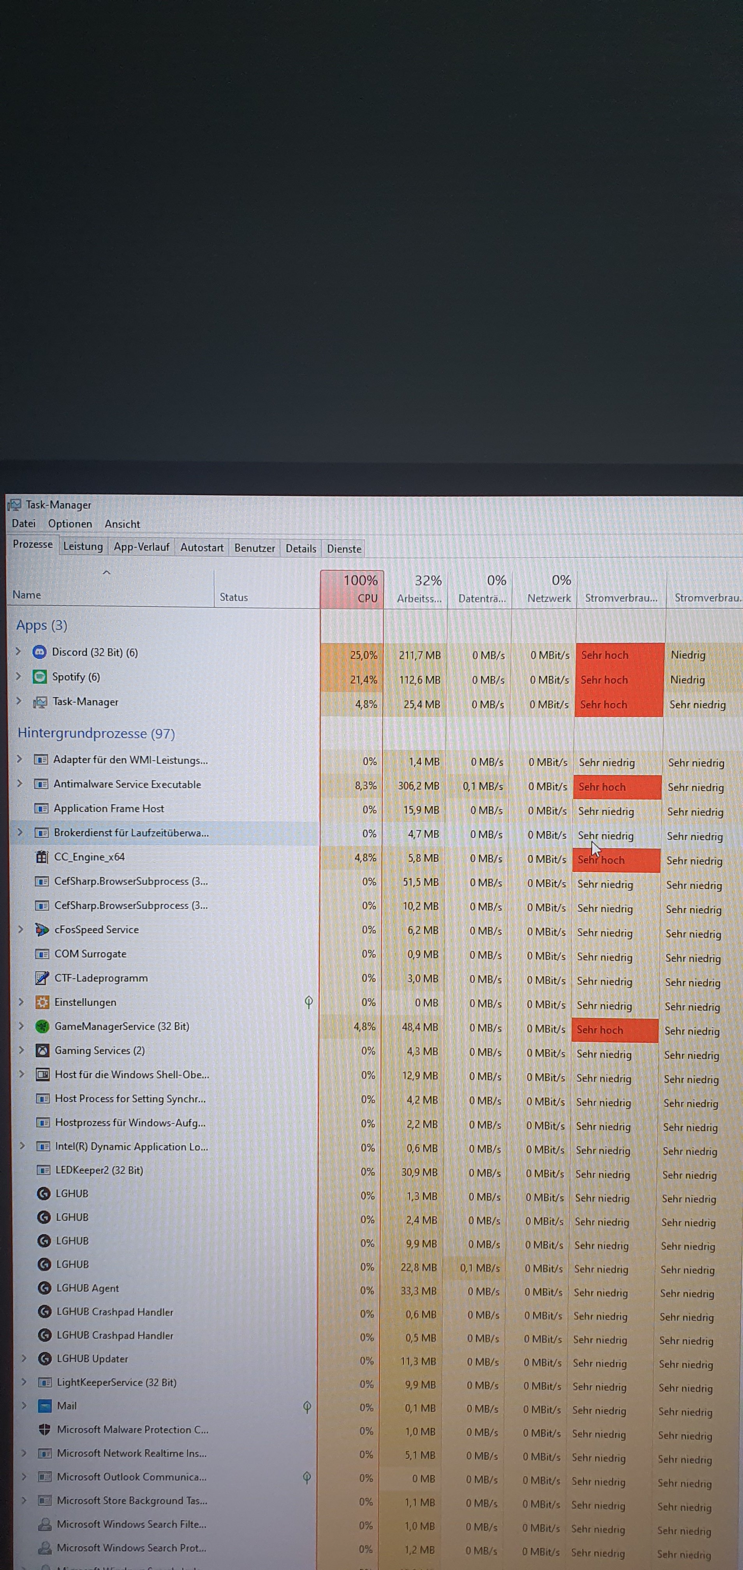
Task: Click the COM Surrogate process icon
Action: [x=42, y=954]
